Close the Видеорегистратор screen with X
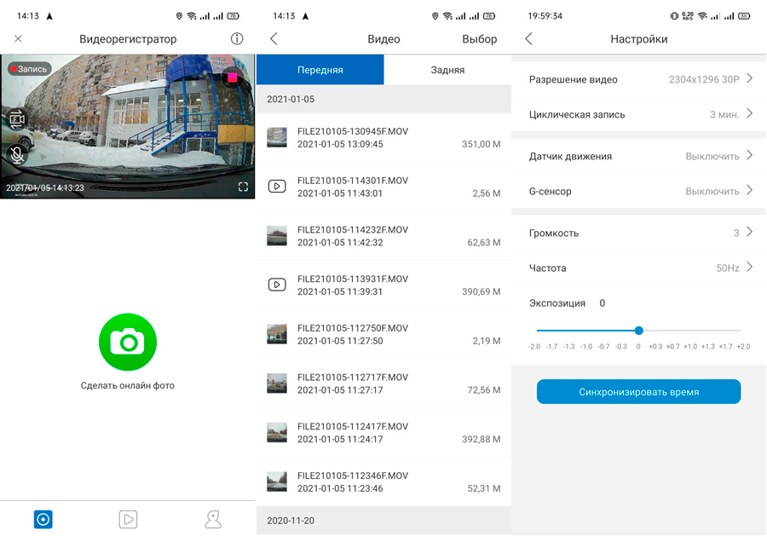The width and height of the screenshot is (767, 536). pos(18,39)
